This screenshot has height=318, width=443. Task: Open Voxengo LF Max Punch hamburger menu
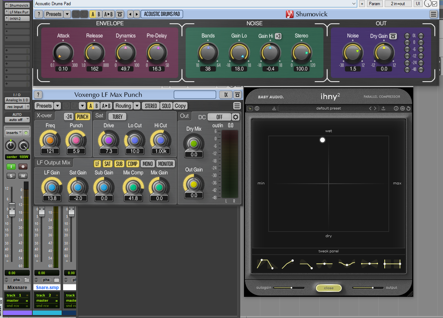[x=237, y=106]
